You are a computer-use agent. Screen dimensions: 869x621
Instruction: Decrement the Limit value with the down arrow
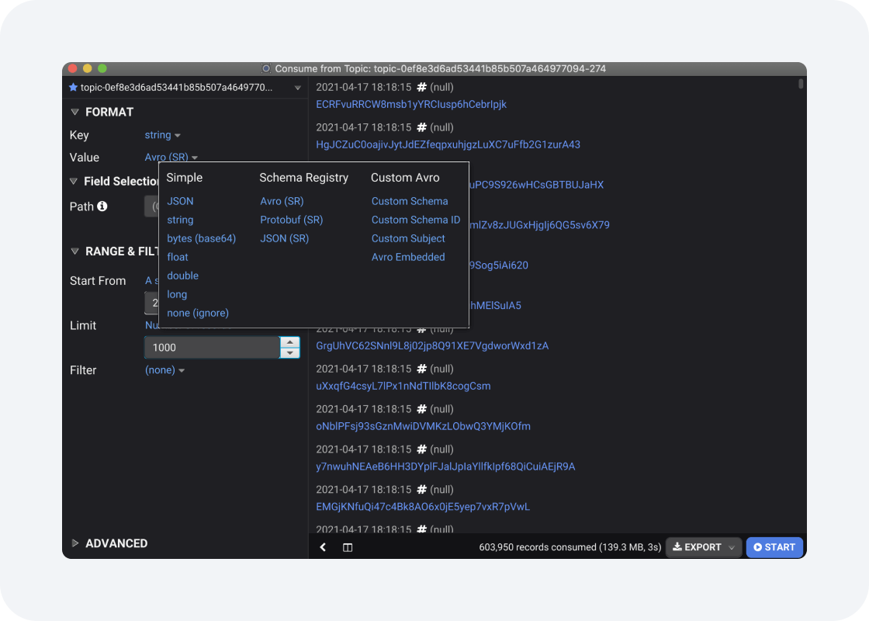[x=290, y=353]
